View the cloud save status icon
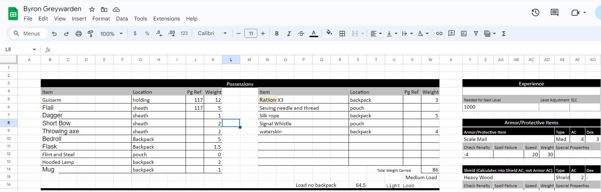 [x=116, y=9]
